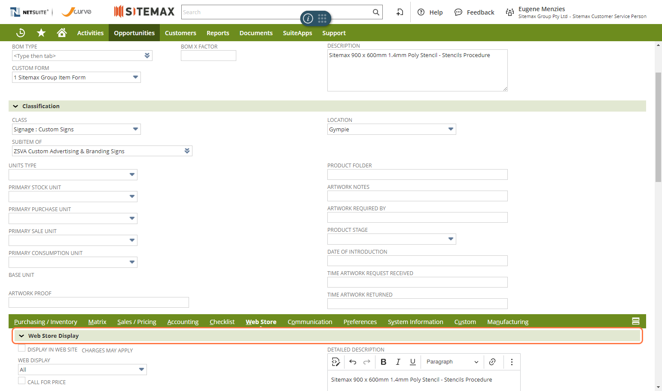Image resolution: width=662 pixels, height=391 pixels.
Task: Switch to the Accounting subtab
Action: point(183,322)
